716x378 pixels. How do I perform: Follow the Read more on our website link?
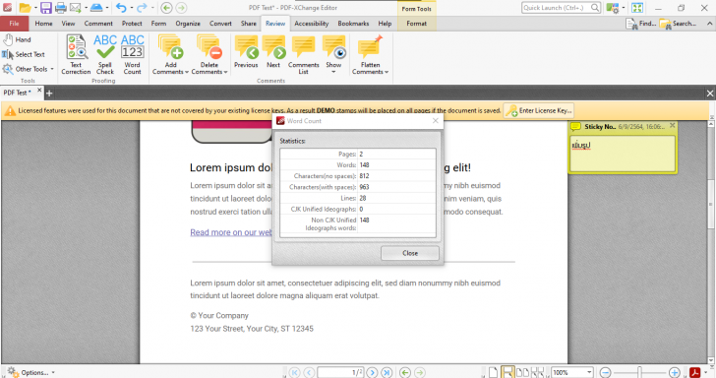[231, 232]
